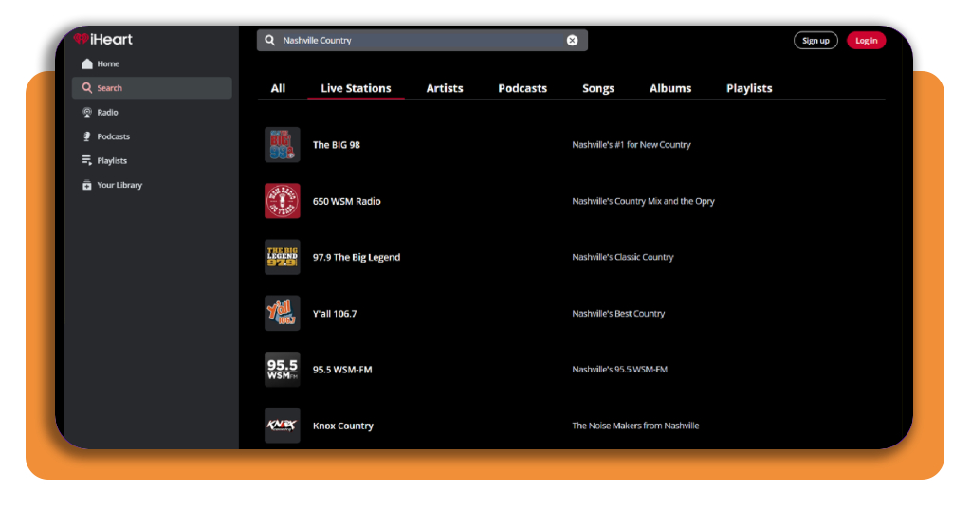Click The BIG 98 station name
971x508 pixels.
click(337, 145)
